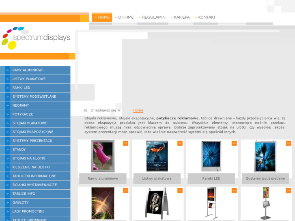Click the orange arrow on Ramki LED card
The width and height of the screenshot is (295, 221).
click(x=234, y=143)
